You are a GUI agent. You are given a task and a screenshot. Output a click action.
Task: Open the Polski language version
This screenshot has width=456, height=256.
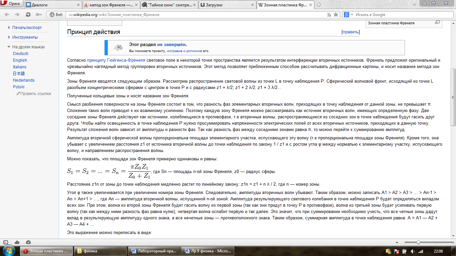pos(19,87)
